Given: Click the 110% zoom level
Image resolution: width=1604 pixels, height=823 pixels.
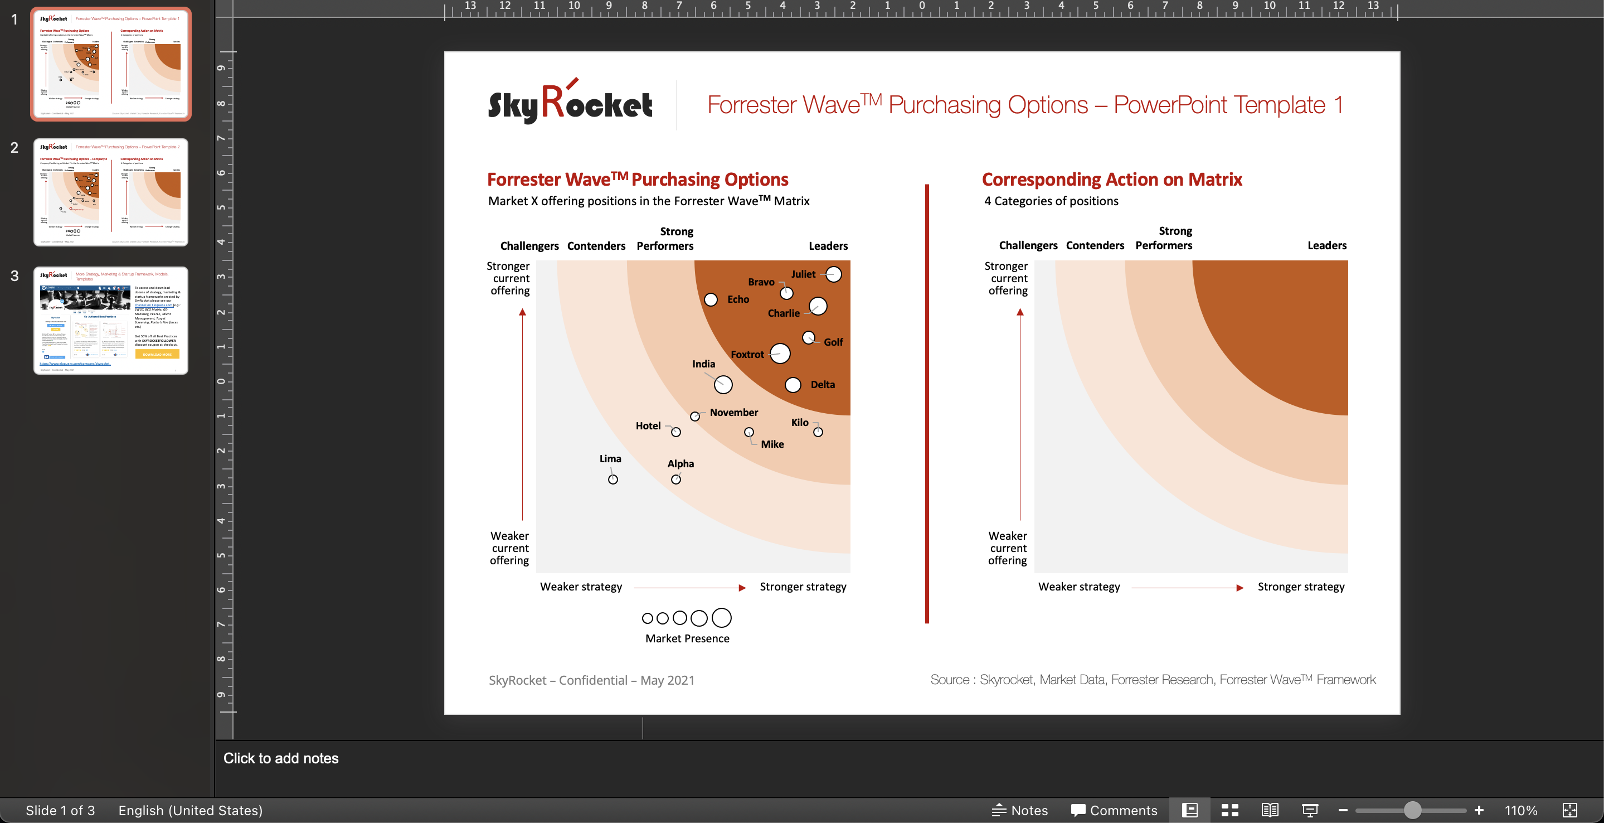Looking at the screenshot, I should [1520, 810].
